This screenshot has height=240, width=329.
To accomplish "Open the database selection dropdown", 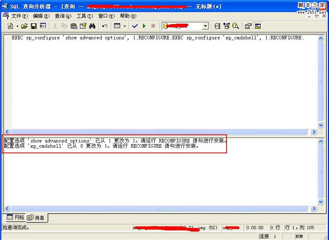I will [205, 26].
